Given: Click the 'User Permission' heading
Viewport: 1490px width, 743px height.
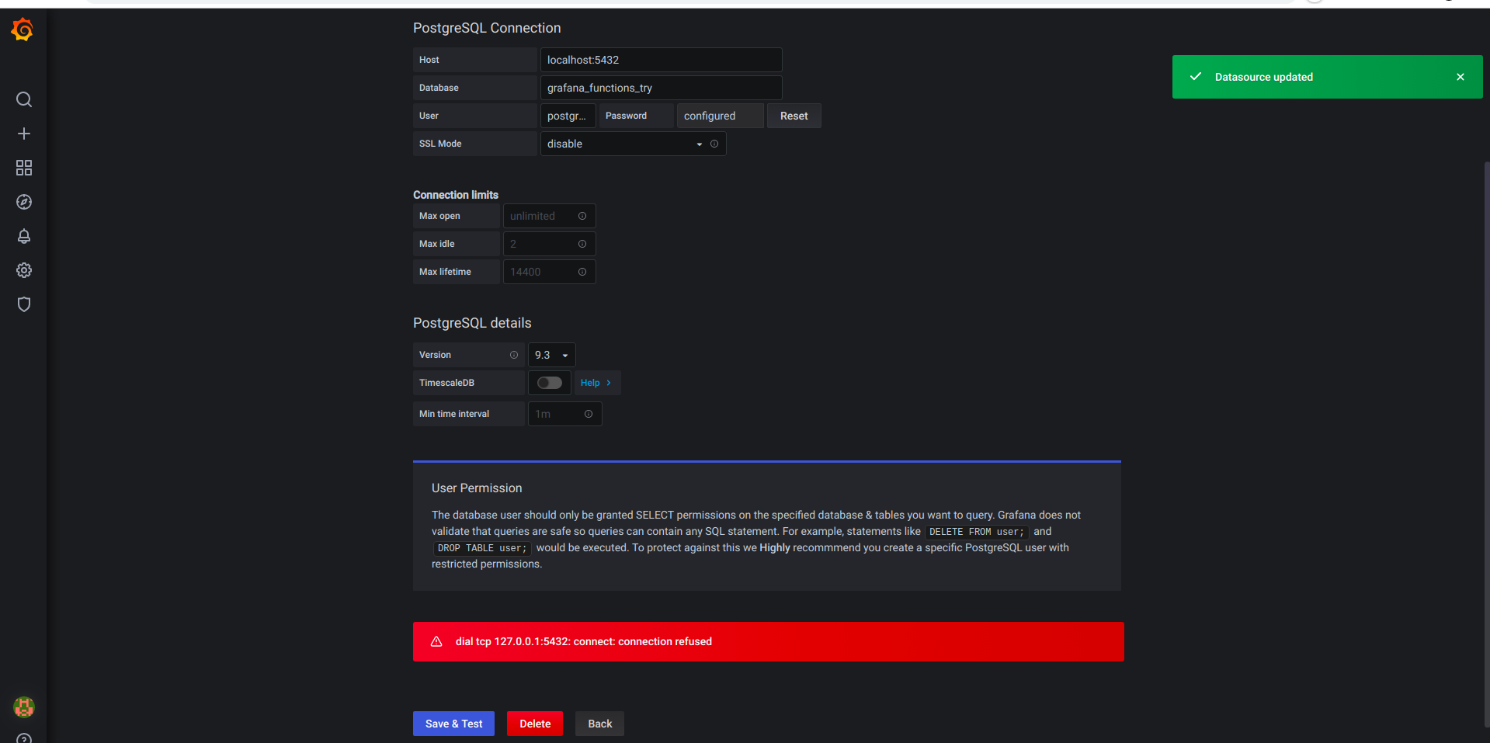Looking at the screenshot, I should pos(477,488).
